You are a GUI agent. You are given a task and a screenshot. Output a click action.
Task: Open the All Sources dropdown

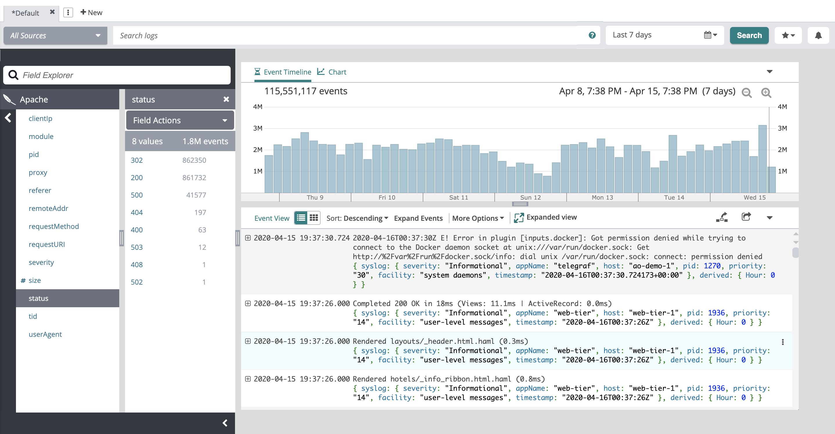coord(55,36)
